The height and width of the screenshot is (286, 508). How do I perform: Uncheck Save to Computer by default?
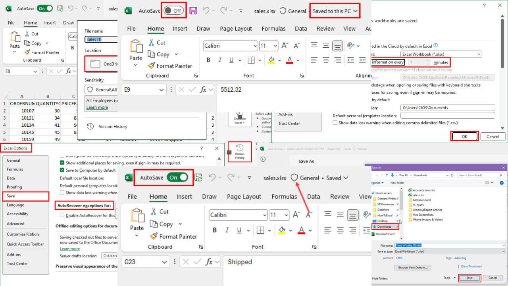pos(62,170)
